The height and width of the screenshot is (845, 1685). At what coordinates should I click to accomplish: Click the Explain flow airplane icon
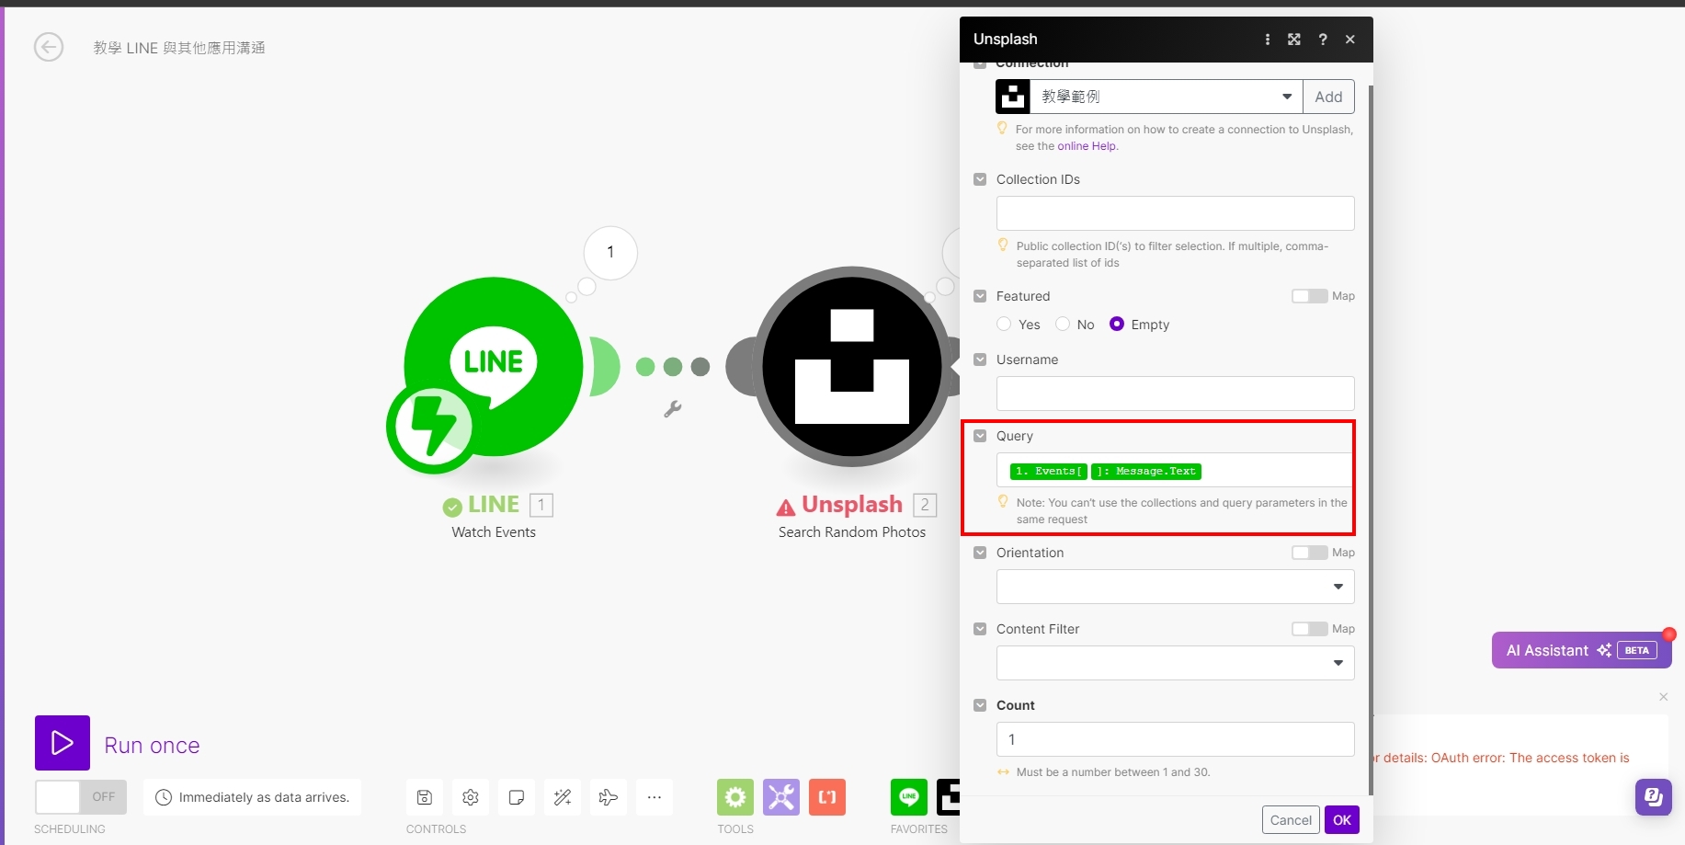(x=609, y=797)
